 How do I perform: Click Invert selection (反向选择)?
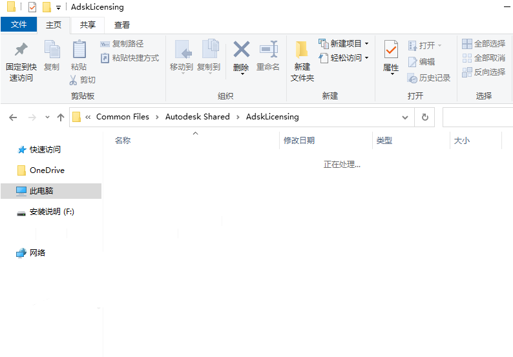point(484,72)
